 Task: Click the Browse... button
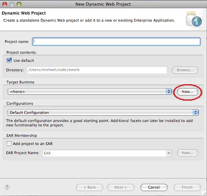(x=185, y=70)
